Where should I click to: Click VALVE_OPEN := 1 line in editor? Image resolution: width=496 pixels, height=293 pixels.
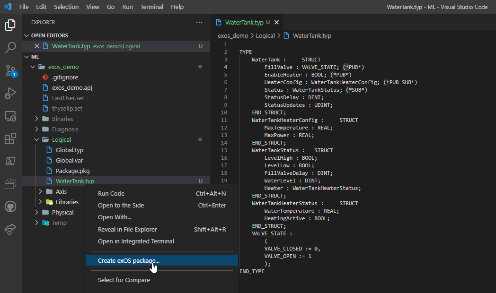pos(288,256)
